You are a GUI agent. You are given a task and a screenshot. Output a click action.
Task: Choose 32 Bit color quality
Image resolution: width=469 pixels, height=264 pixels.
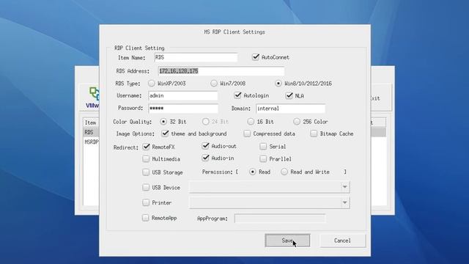click(163, 122)
